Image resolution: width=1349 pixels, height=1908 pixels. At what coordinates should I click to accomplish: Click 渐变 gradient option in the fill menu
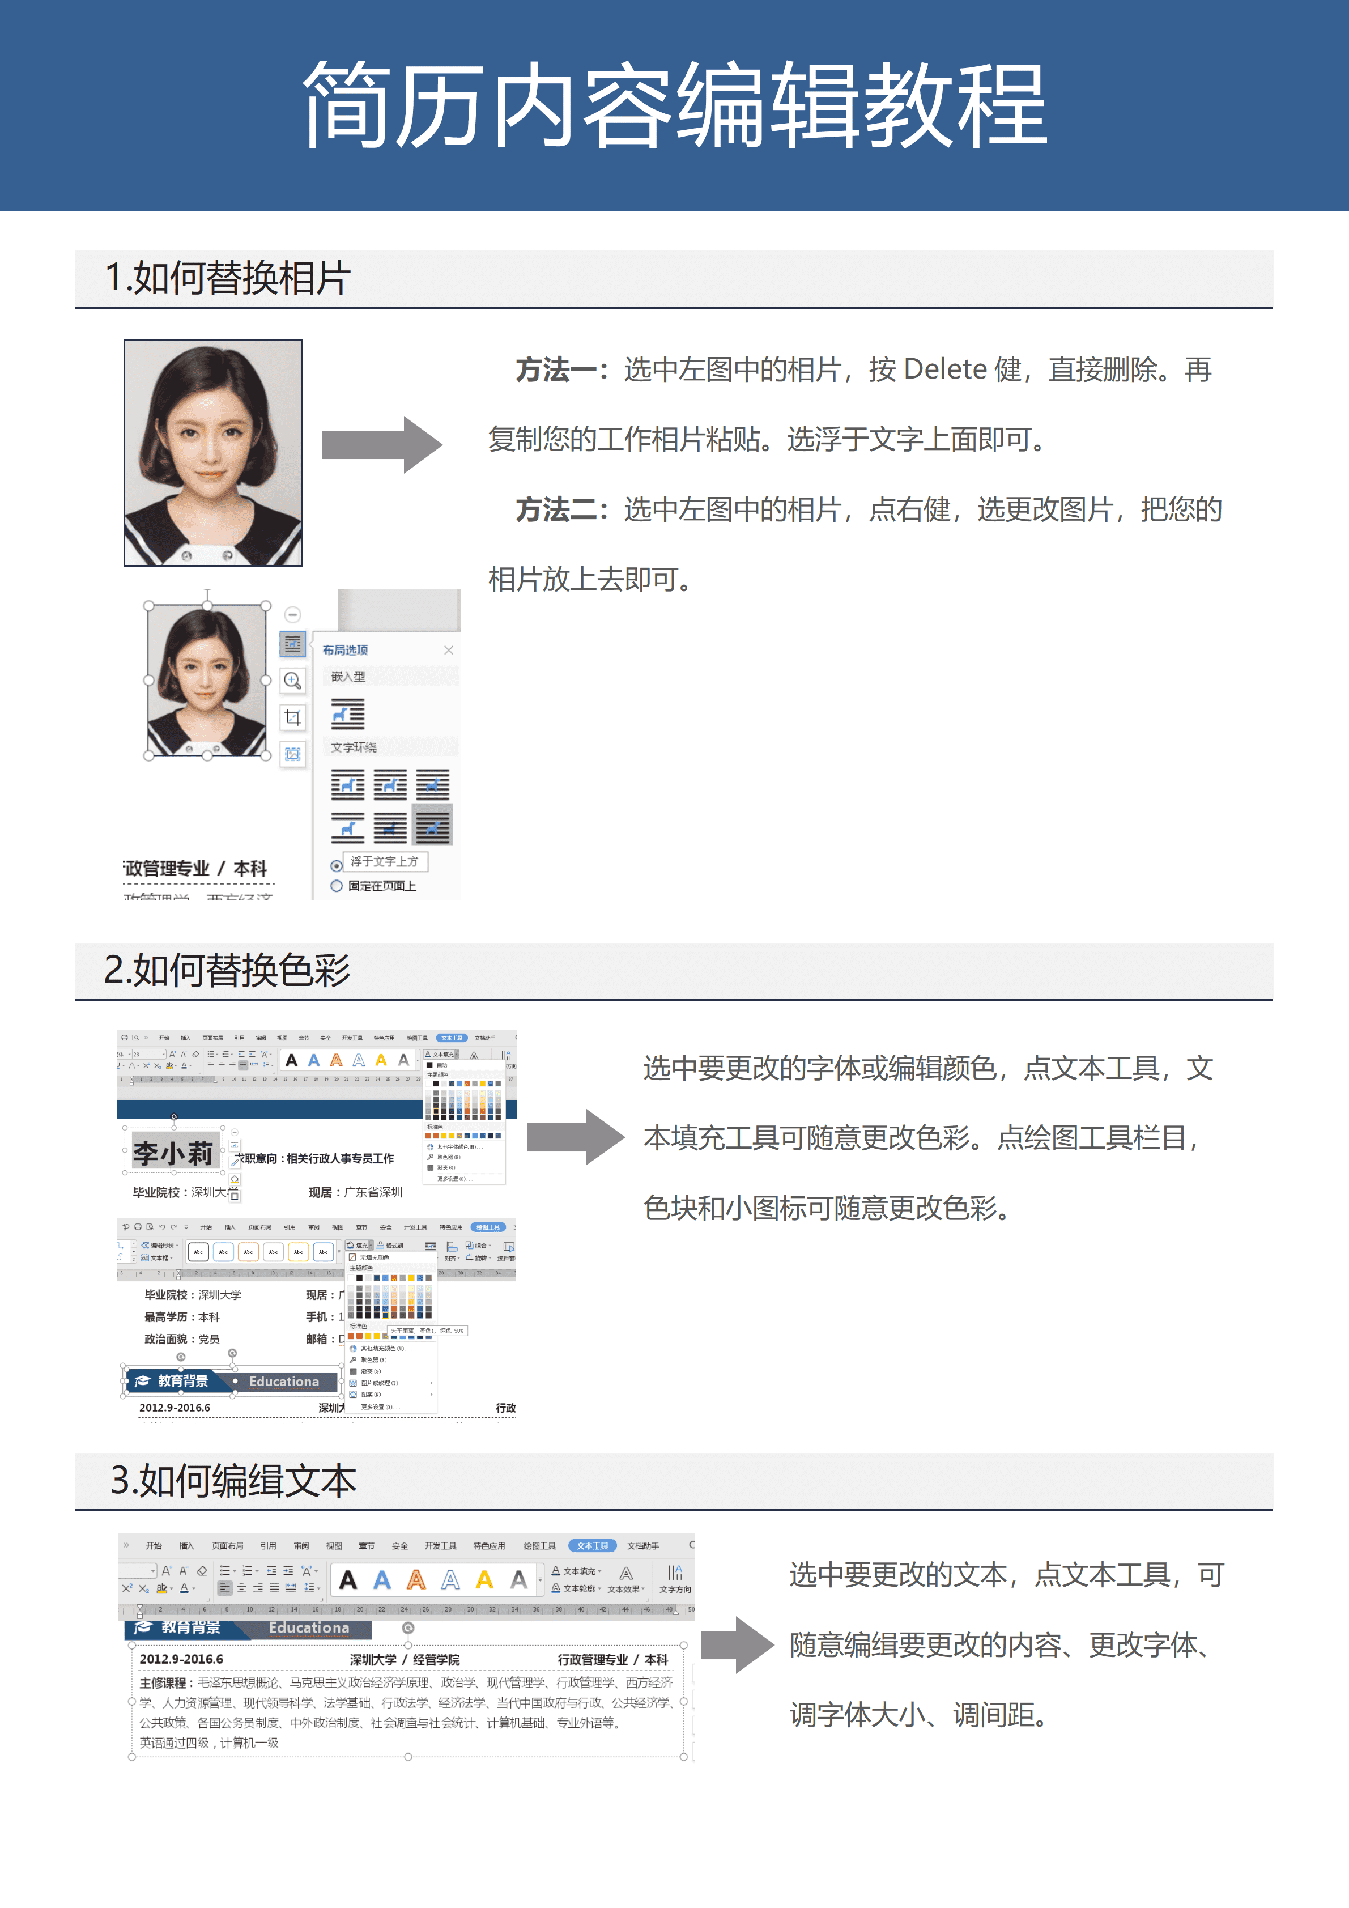tap(372, 1371)
